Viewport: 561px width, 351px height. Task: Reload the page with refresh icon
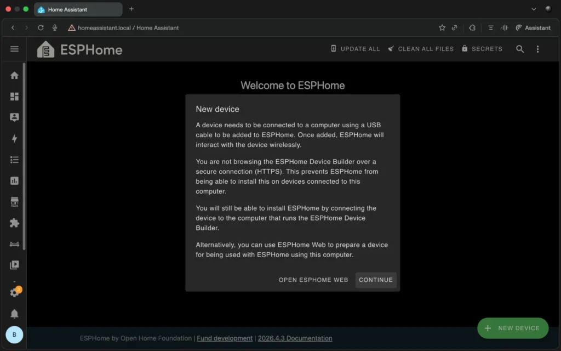41,27
